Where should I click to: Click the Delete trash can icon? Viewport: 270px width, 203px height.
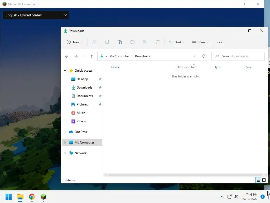coord(158,42)
